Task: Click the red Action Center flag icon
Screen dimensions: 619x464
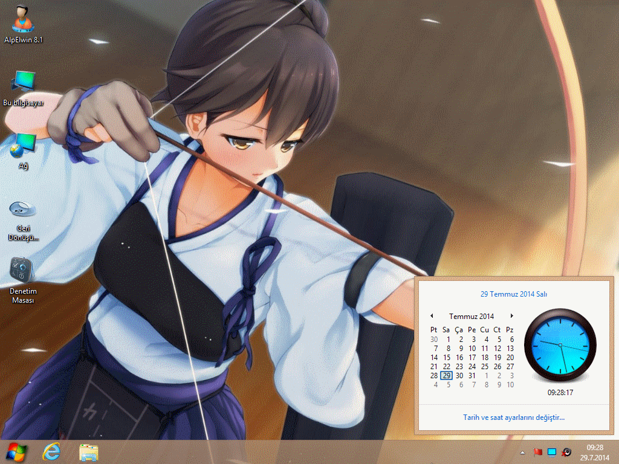Action: pyautogui.click(x=537, y=452)
